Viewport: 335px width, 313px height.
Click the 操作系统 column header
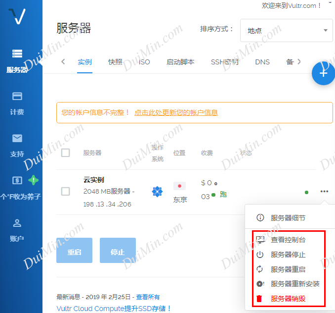coord(158,153)
